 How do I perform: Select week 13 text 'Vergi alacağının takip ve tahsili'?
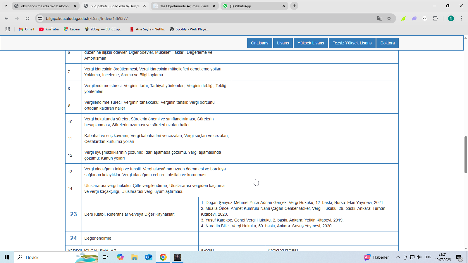coord(113,169)
